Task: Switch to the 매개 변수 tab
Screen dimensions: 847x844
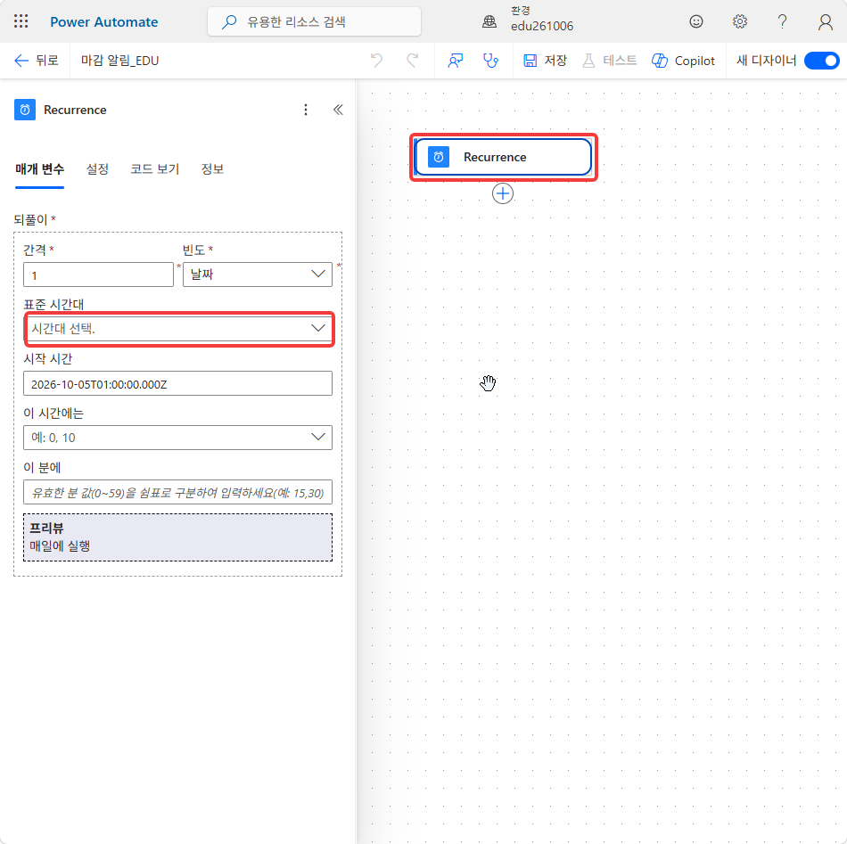Action: (39, 169)
